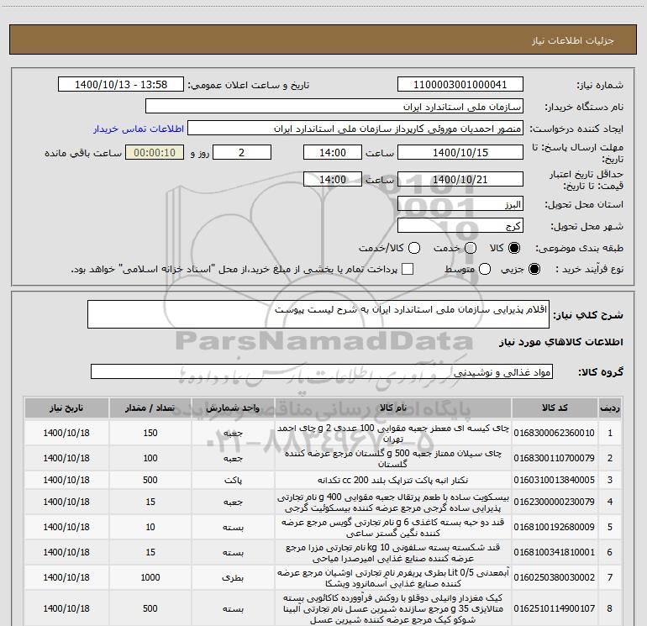
Task: Click the قند شکسته بسته سلفونی item name
Action: tap(393, 552)
